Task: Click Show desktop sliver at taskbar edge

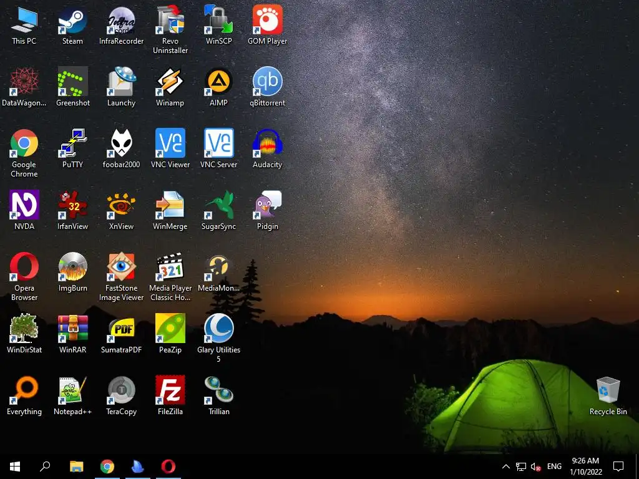Action: [x=637, y=467]
